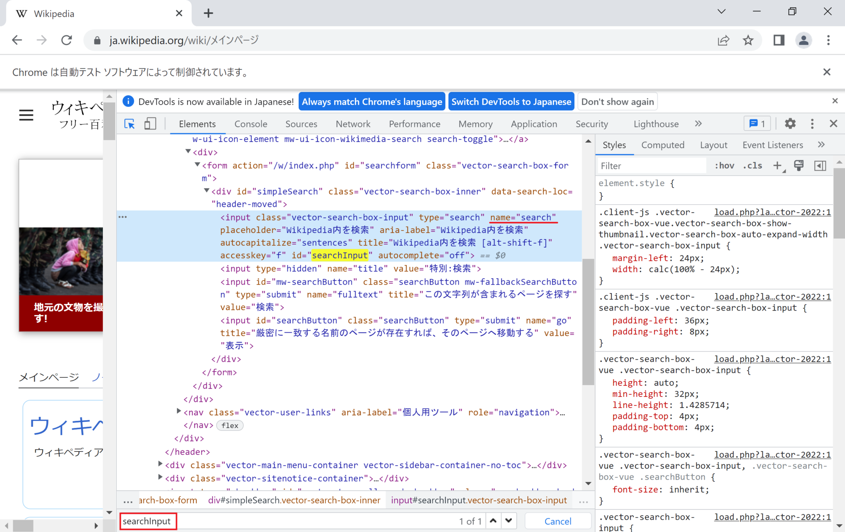This screenshot has width=845, height=532.
Task: Open DevTools settings gear
Action: coord(790,124)
